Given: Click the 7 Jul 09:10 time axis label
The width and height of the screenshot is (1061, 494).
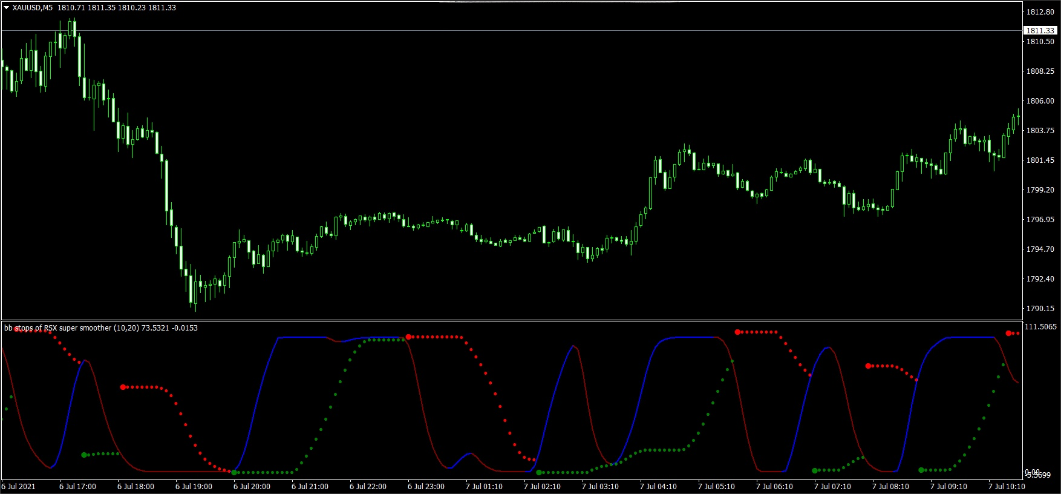Looking at the screenshot, I should click(948, 487).
